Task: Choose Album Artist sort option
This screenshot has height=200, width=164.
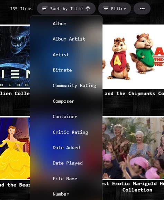Action: (66, 39)
